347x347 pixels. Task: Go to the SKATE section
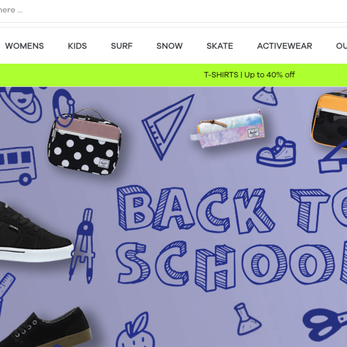[x=220, y=46]
